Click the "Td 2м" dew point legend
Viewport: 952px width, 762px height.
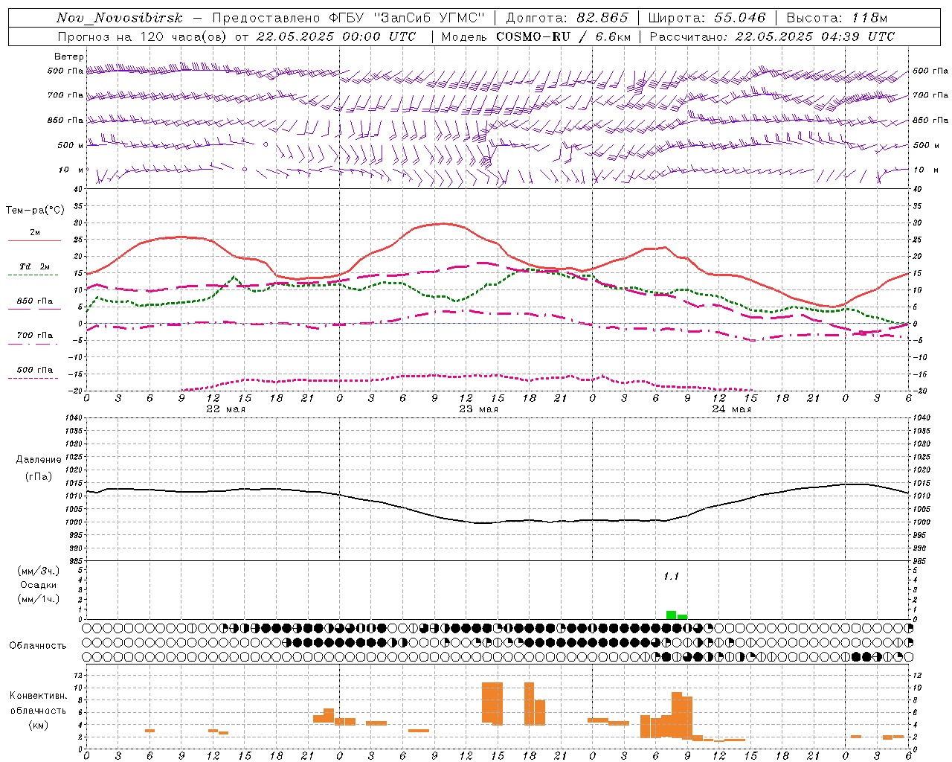pos(34,266)
